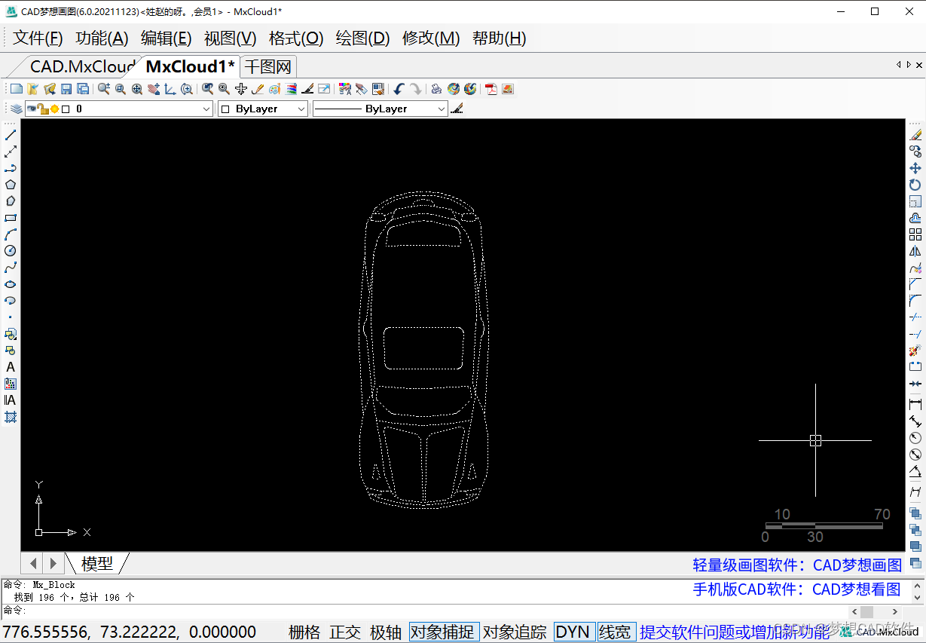
Task: Toggle 对象追踪 object tracking
Action: tap(515, 632)
